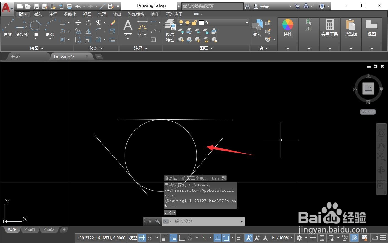Image resolution: width=388 pixels, height=243 pixels.
Task: Toggle snap mode in status bar
Action: [151, 237]
